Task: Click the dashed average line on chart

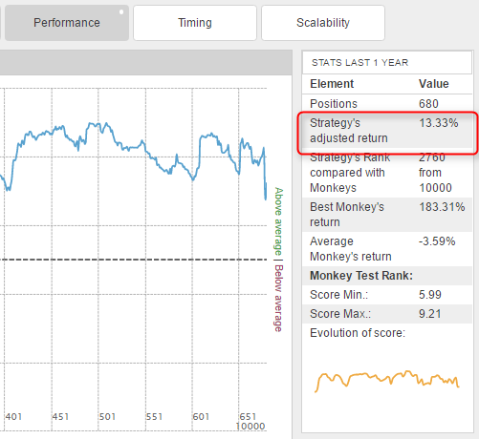Action: tap(133, 260)
